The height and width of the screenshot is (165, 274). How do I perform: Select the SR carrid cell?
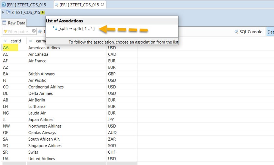tap(14, 152)
